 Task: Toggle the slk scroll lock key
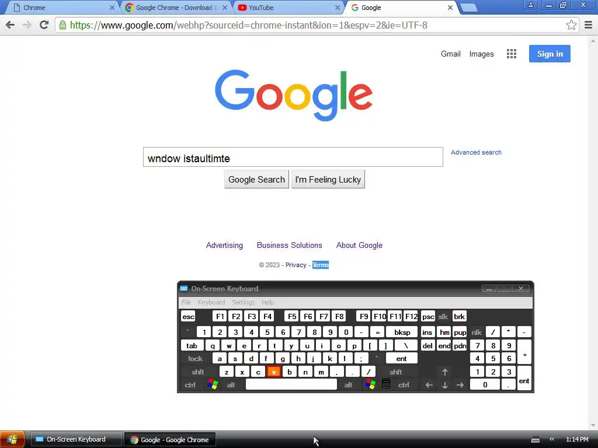click(x=443, y=317)
